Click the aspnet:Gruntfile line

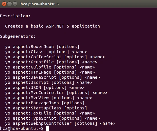click(x=51, y=62)
